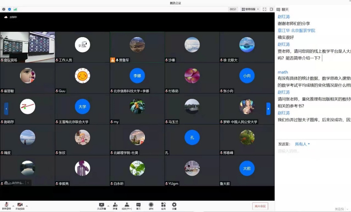Click the chat button in bottom toolbar

138,205
